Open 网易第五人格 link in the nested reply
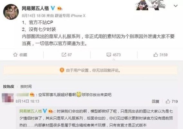Screen dimensions: 183x129 31,111
